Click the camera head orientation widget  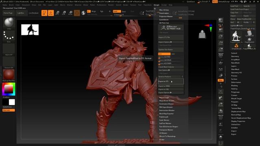[202, 34]
